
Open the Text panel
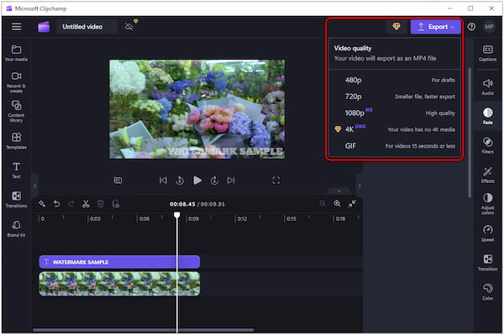pyautogui.click(x=16, y=170)
